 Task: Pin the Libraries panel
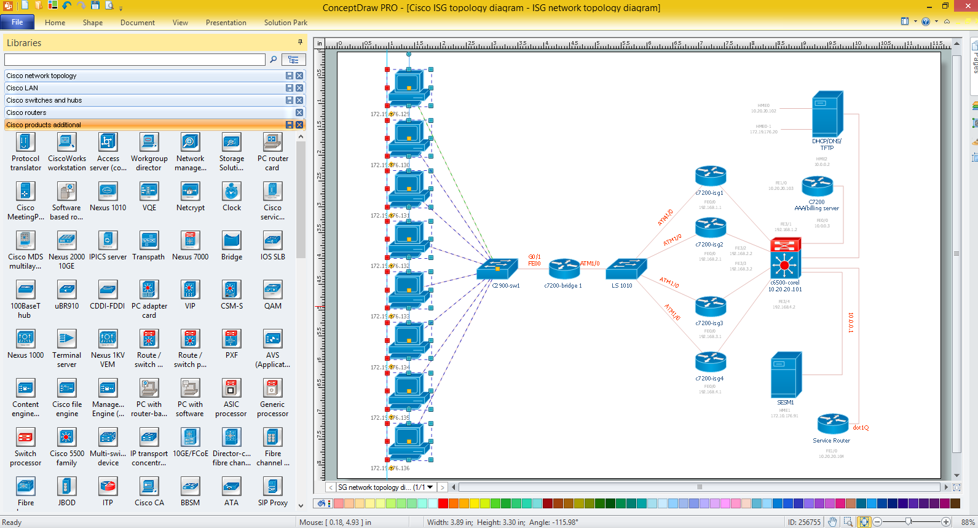[300, 42]
